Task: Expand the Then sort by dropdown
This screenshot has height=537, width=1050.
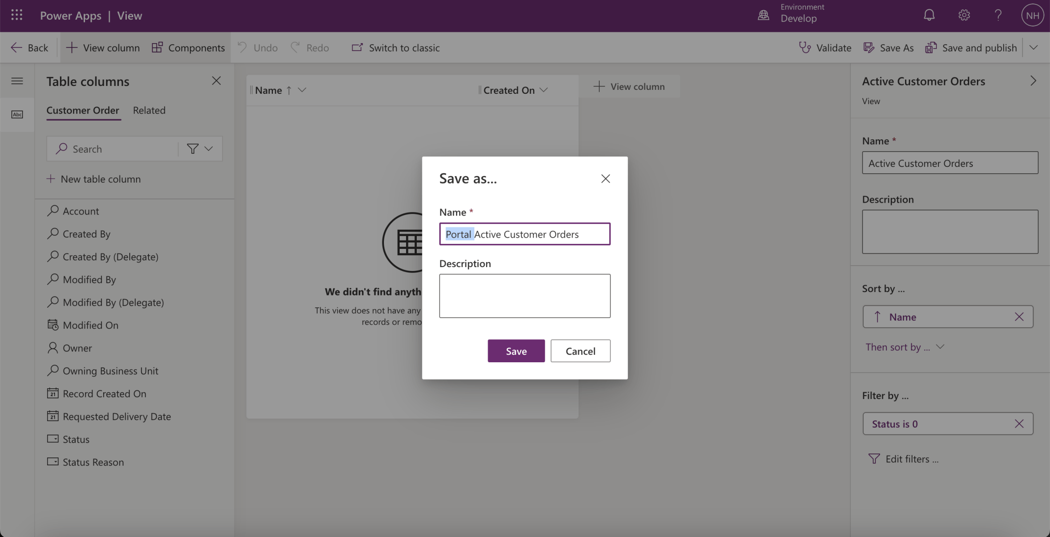Action: coord(904,347)
